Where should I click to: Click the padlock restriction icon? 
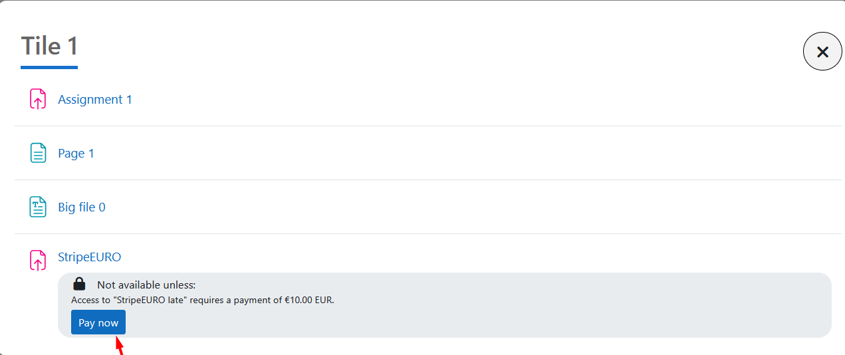tap(79, 284)
